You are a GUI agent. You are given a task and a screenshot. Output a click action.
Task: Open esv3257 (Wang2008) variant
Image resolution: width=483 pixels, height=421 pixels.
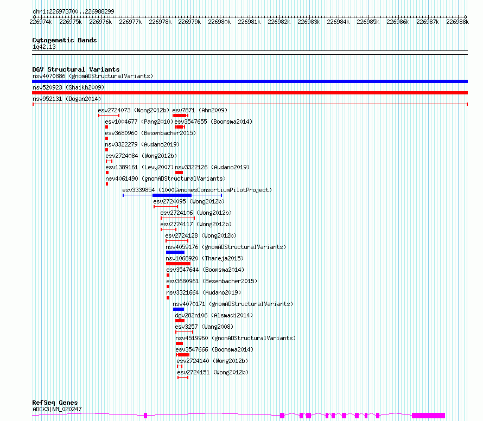pos(204,327)
